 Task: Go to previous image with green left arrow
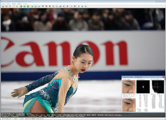click(21, 6)
